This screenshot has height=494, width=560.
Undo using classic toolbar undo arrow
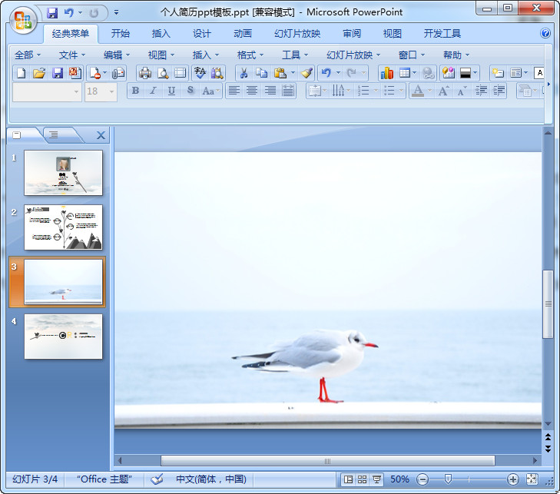pyautogui.click(x=326, y=73)
